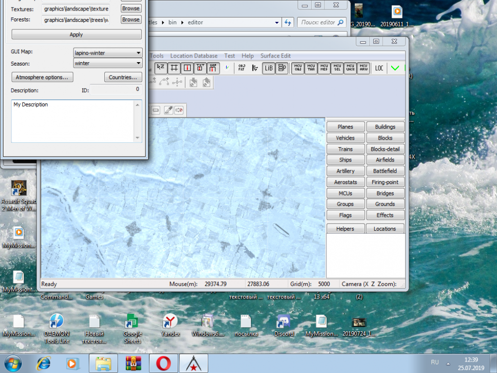The width and height of the screenshot is (497, 373).
Task: Toggle the MCU TAR toolbar button
Action: (x=311, y=68)
